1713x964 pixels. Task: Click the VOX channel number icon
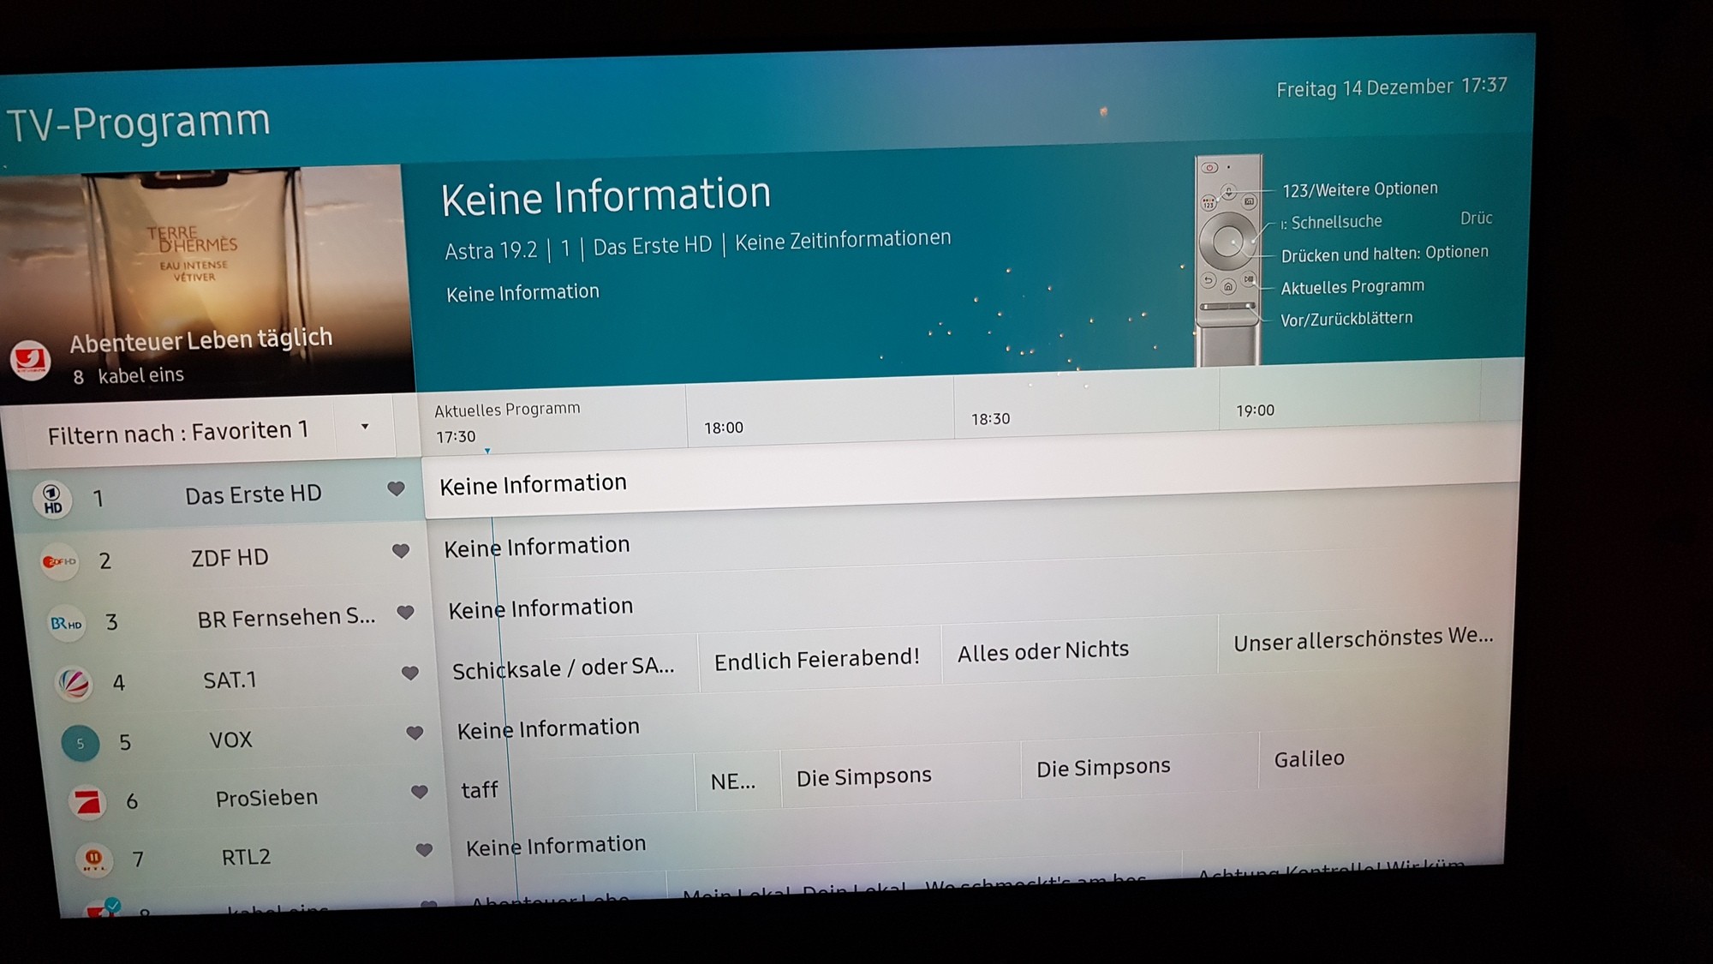pyautogui.click(x=81, y=743)
